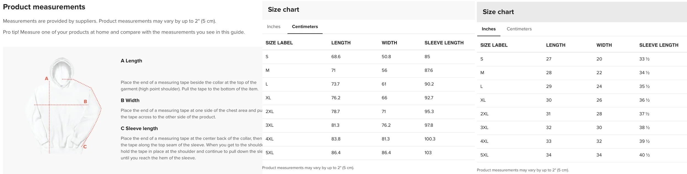The image size is (687, 174).
Task: Switch to Centimeters tab in right size chart
Action: pos(519,29)
